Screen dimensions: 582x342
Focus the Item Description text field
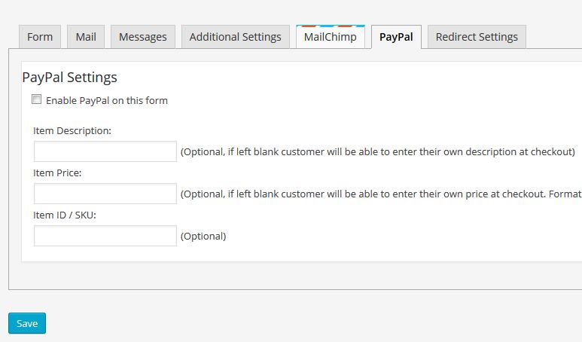pyautogui.click(x=105, y=151)
